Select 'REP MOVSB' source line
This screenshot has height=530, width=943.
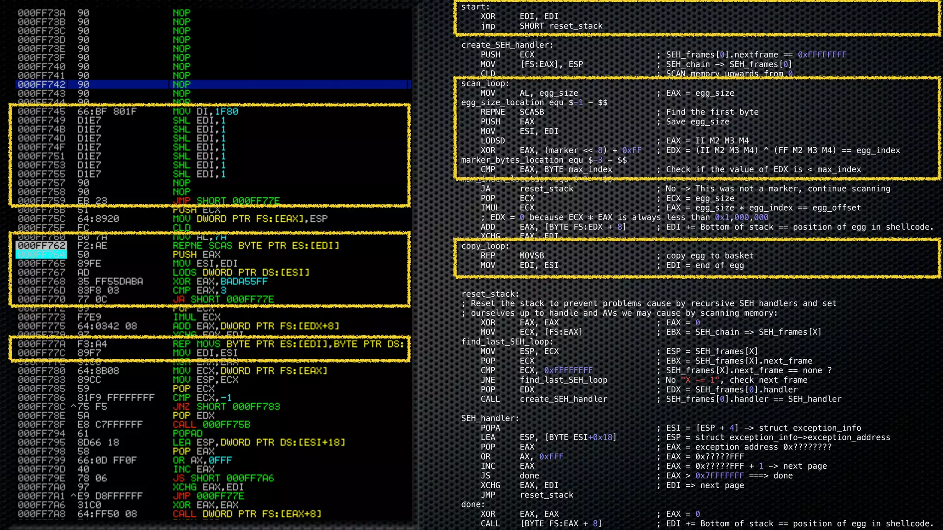tap(512, 256)
